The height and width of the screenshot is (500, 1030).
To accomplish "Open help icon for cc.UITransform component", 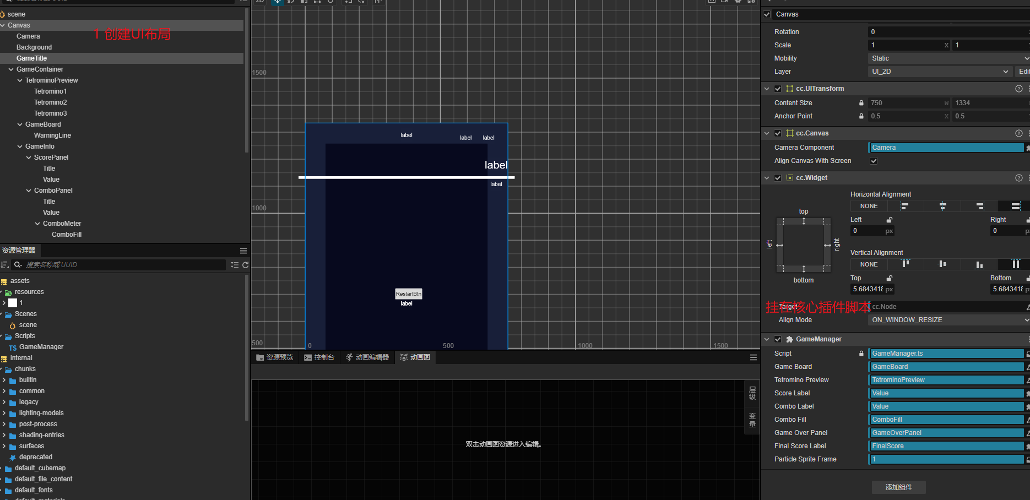I will tap(1018, 89).
